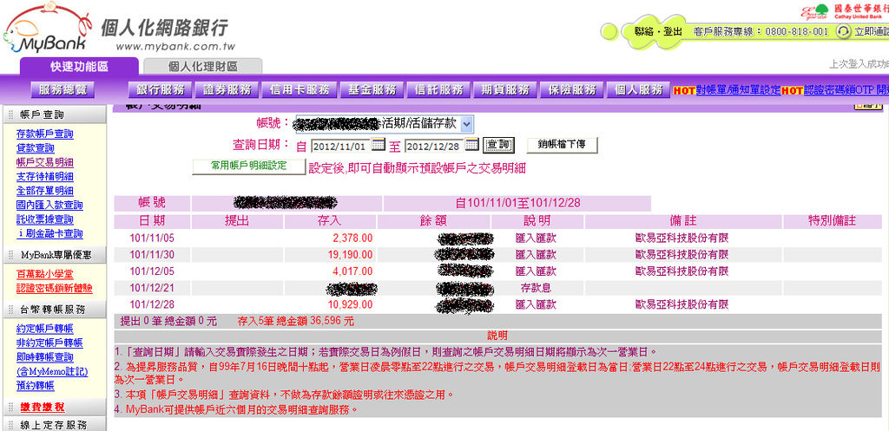The width and height of the screenshot is (889, 431).
Task: Click 立即通話 link
Action: tap(871, 32)
